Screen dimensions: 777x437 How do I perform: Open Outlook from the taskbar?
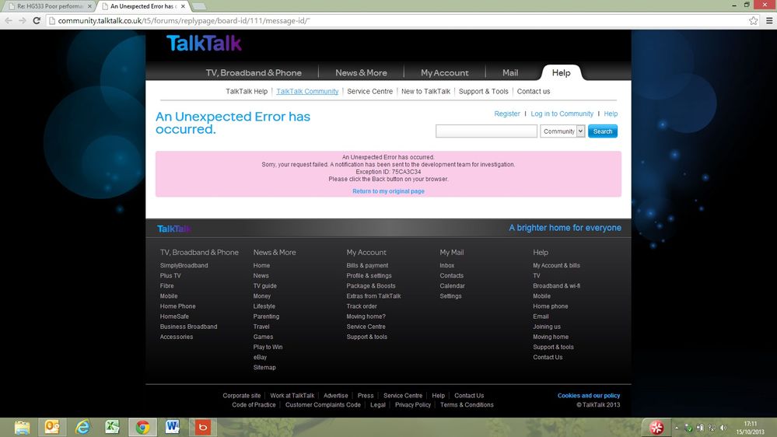(x=52, y=427)
